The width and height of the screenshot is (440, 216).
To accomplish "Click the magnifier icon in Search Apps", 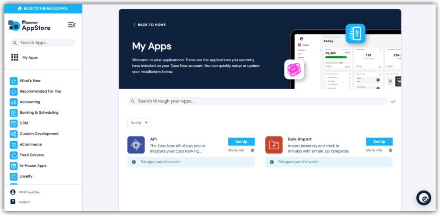I will [x=15, y=43].
